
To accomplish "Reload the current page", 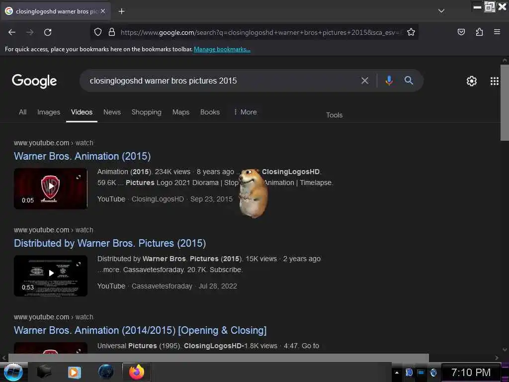I will (48, 32).
